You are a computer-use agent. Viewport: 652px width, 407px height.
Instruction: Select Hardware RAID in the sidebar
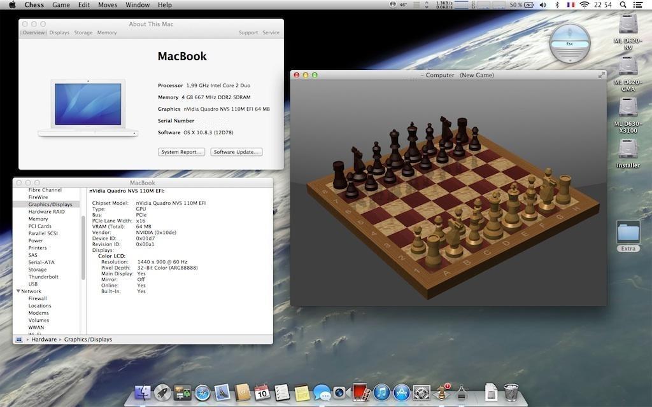coord(46,211)
